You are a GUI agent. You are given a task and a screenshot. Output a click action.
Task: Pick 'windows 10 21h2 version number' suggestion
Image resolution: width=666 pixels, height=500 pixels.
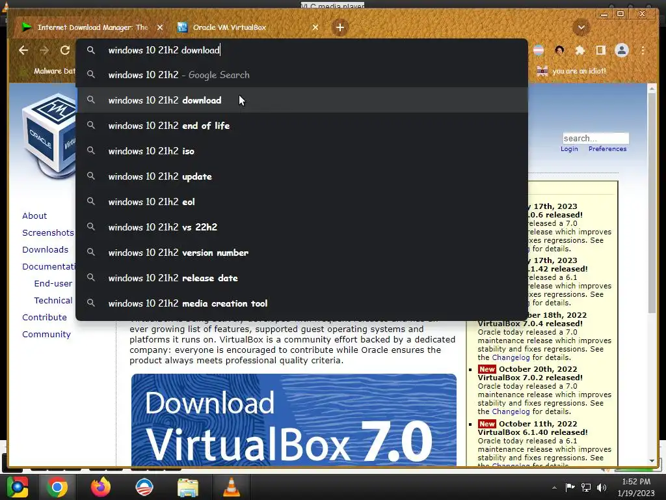[x=302, y=253]
